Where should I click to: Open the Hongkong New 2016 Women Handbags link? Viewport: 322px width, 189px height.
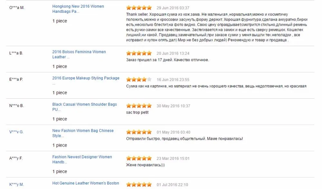tap(78, 9)
